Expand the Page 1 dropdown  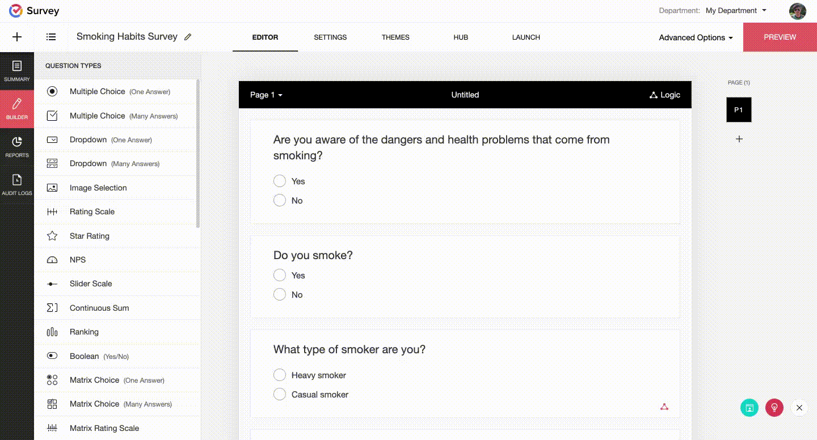[x=266, y=95]
